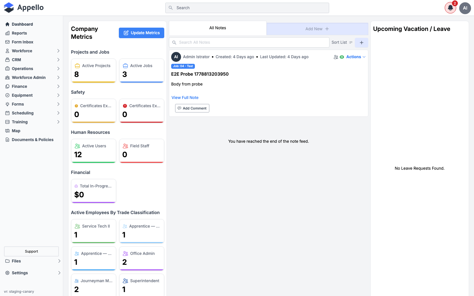
Task: Click the Update Metrics button
Action: pyautogui.click(x=142, y=33)
